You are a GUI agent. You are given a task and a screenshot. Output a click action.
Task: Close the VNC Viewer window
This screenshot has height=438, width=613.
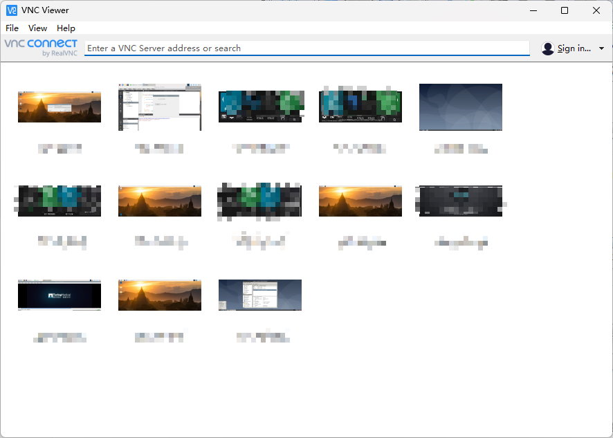pos(596,10)
